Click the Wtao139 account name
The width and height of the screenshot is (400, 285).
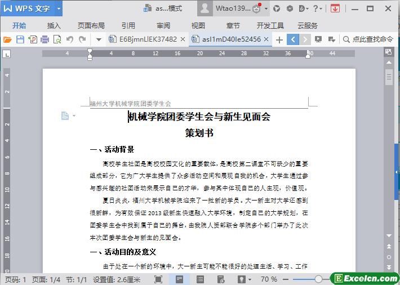pos(233,8)
